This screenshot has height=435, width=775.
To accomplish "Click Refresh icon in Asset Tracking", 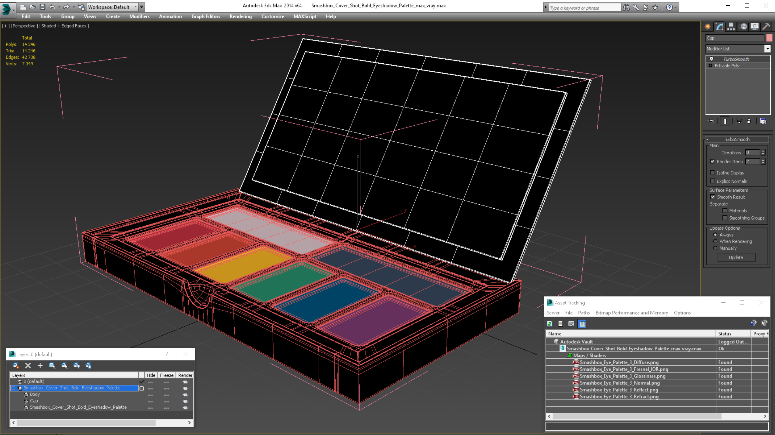I will pos(550,324).
